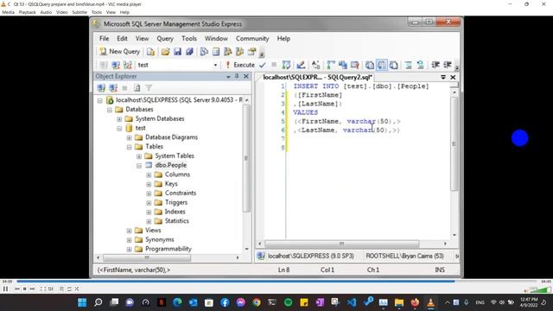Viewport: 553px width, 311px height.
Task: Open VLC Playback menu
Action: click(x=27, y=12)
